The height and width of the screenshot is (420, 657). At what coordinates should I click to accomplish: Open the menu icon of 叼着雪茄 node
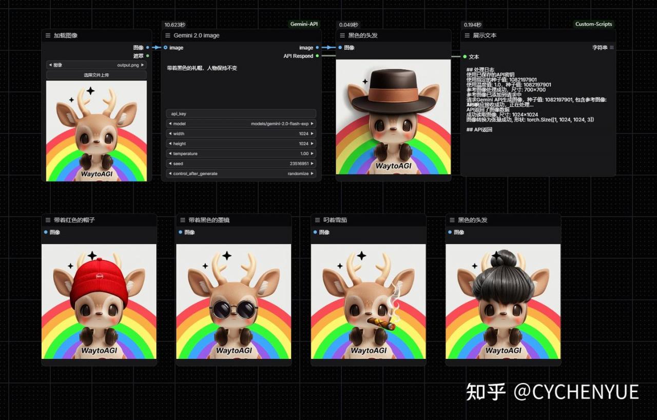tap(317, 220)
